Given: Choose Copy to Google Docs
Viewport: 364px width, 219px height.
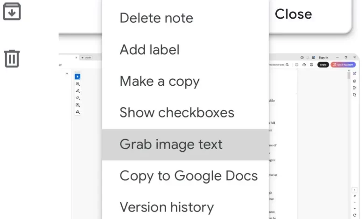Looking at the screenshot, I should [189, 176].
